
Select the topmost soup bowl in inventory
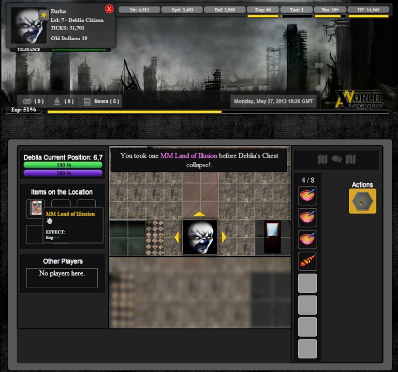pos(308,196)
